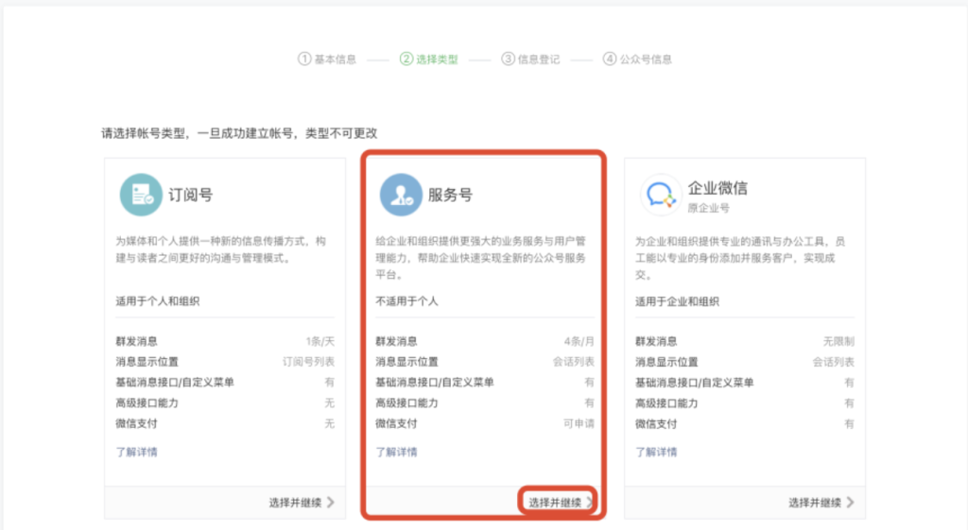Click chevron arrow in 订阅号 card footer
This screenshot has width=968, height=530.
coord(330,503)
